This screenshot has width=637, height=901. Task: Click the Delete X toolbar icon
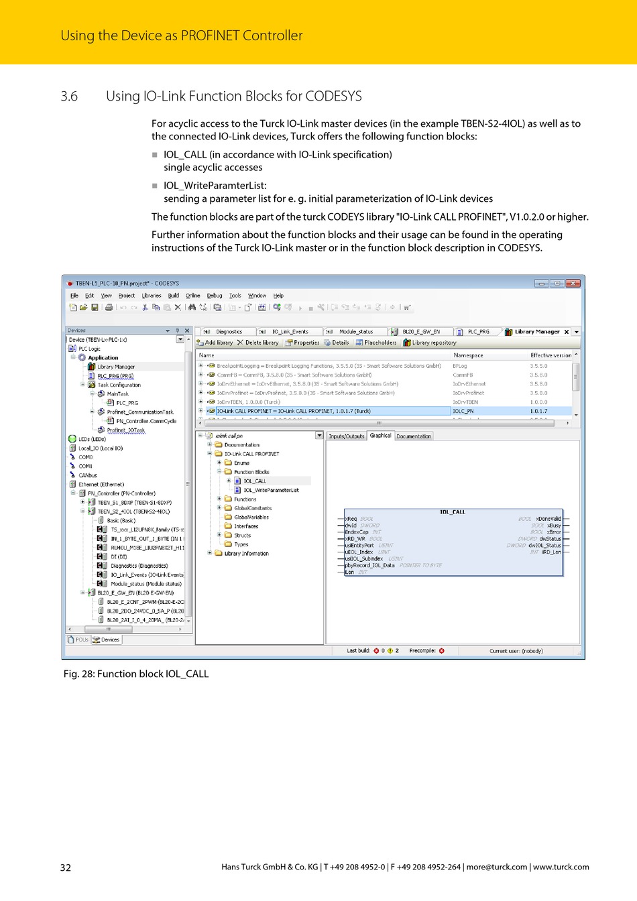(178, 308)
